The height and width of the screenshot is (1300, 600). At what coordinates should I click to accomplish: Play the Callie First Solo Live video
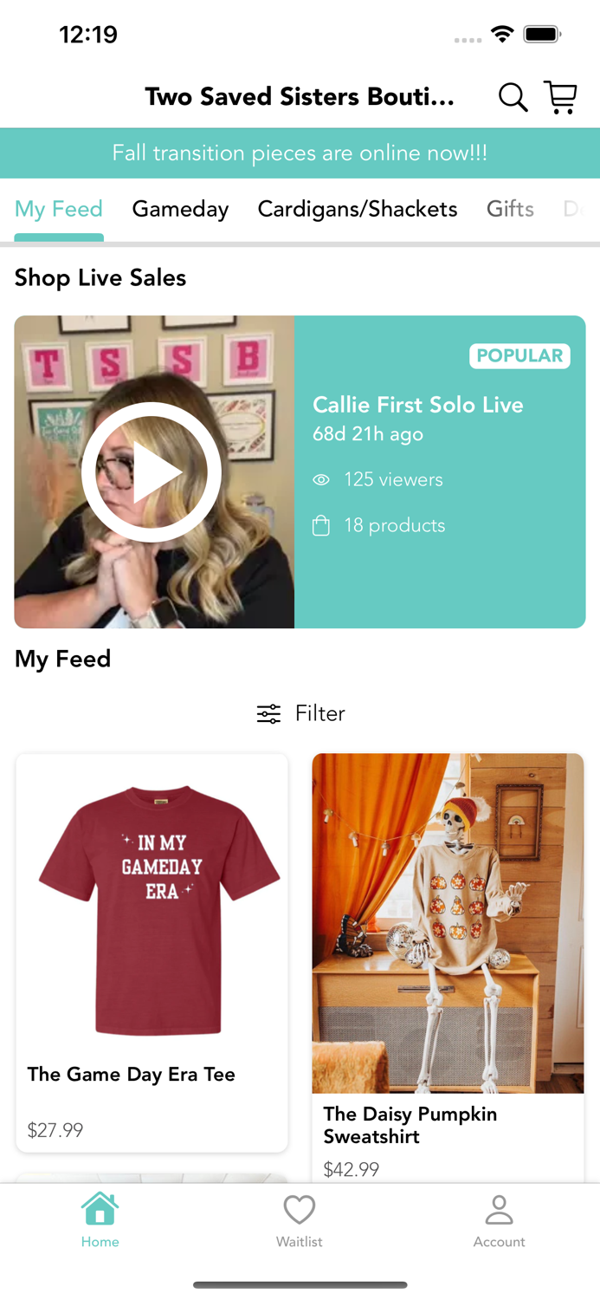pos(152,471)
